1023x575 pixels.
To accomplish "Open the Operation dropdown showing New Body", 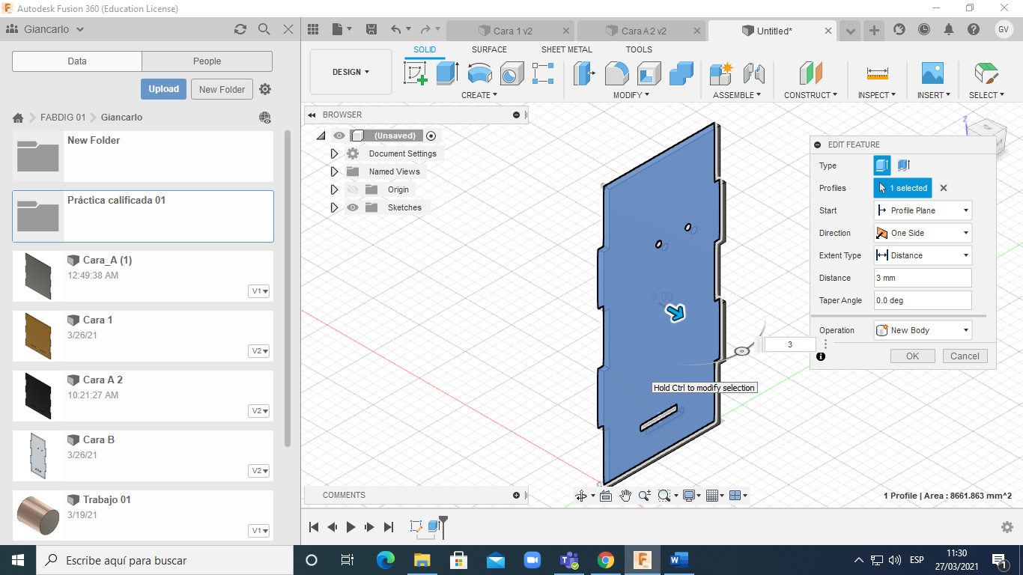I will point(923,330).
